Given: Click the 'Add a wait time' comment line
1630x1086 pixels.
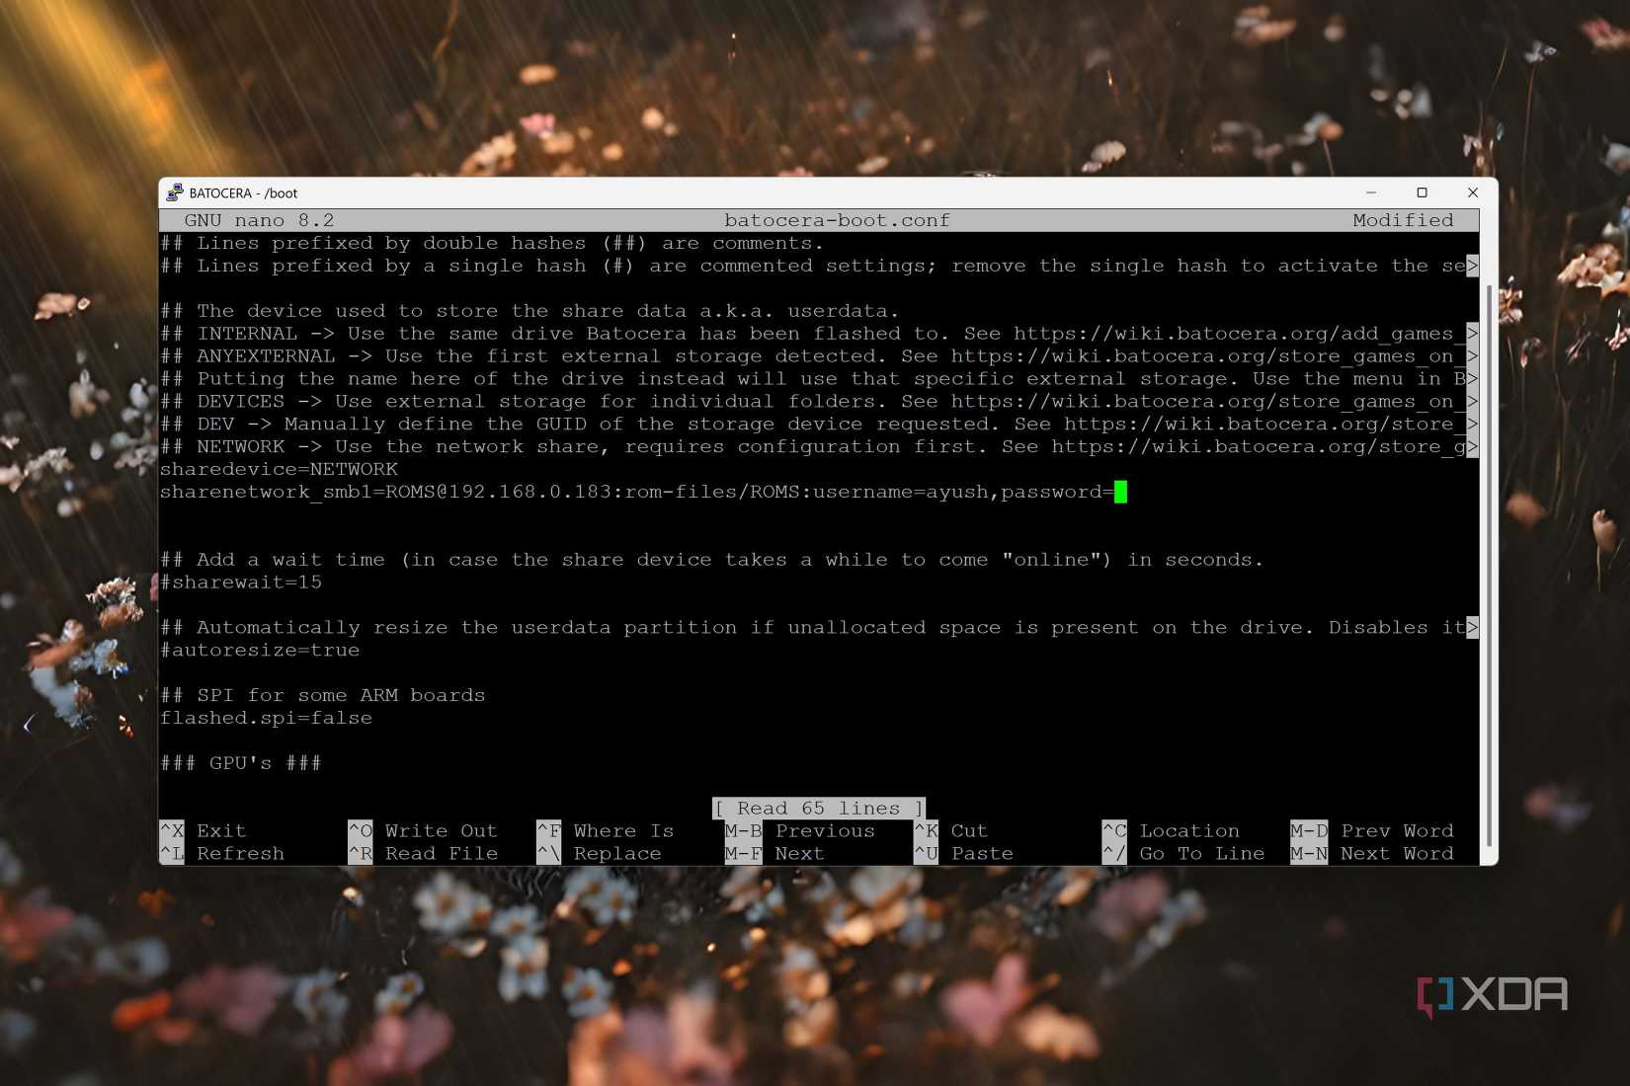Looking at the screenshot, I should (712, 560).
